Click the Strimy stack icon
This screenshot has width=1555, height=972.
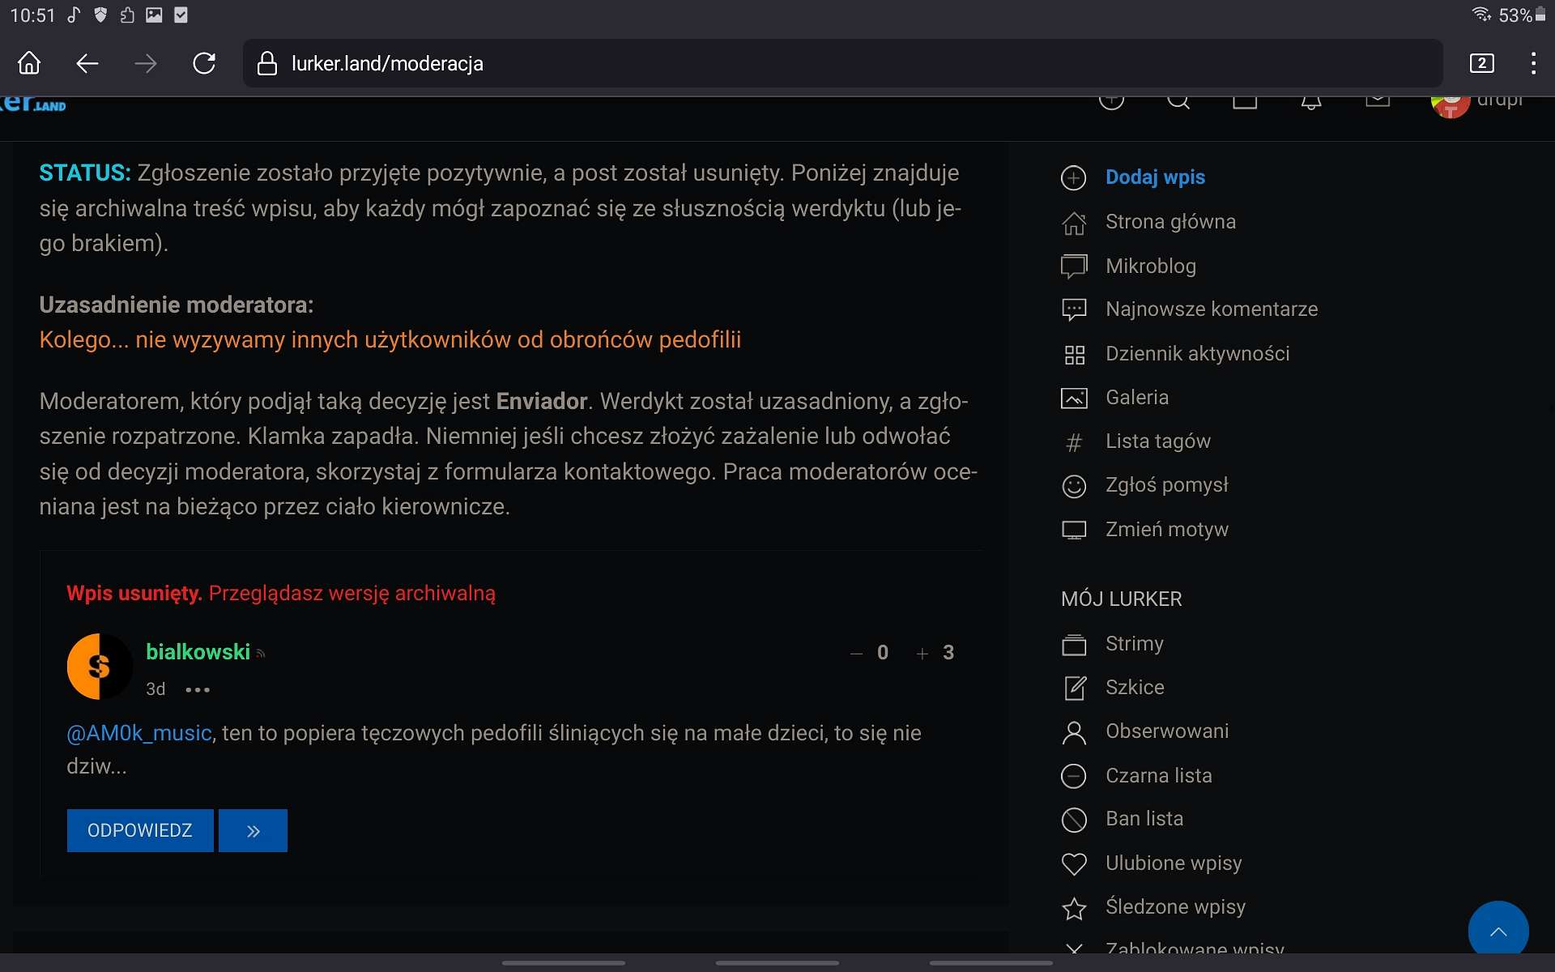click(x=1074, y=645)
